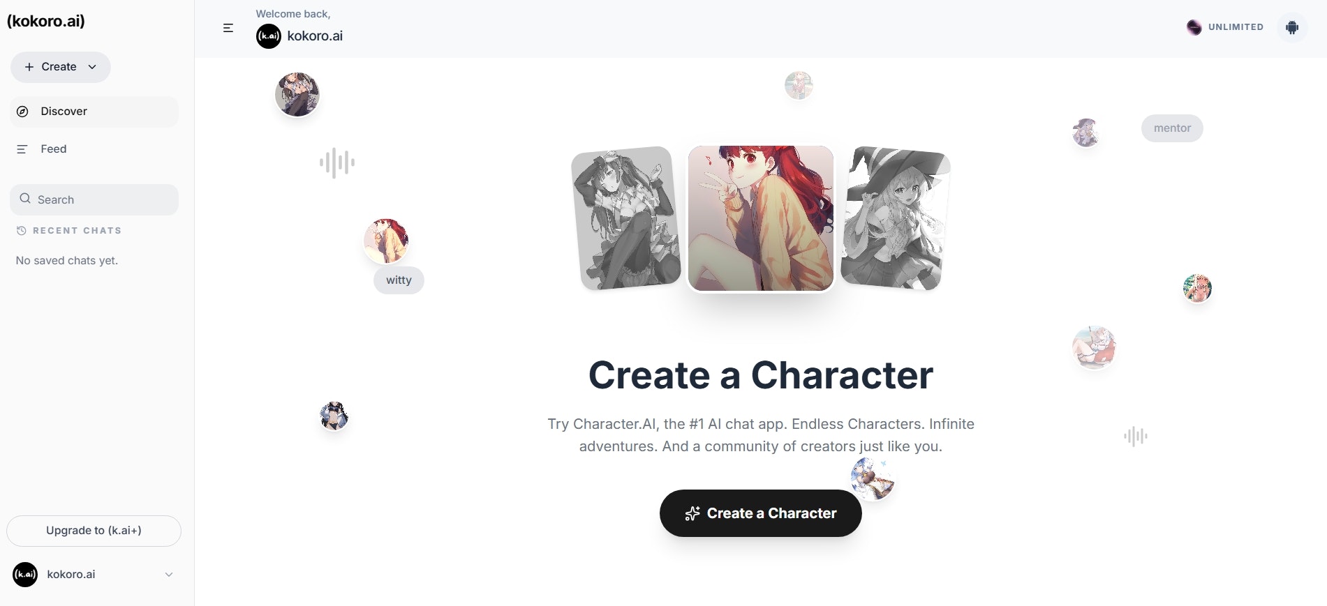
Task: Click the witty character chip
Action: [x=398, y=280]
